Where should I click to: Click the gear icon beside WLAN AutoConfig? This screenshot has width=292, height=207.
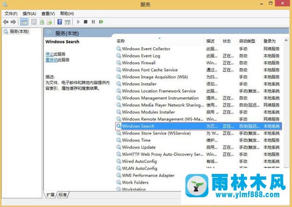(x=119, y=168)
